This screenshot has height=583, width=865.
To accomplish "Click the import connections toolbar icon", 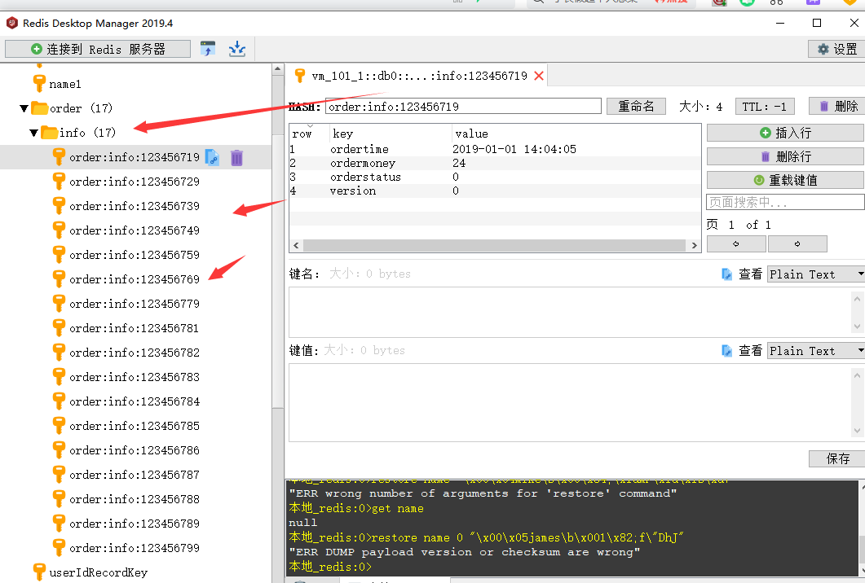I will (207, 49).
